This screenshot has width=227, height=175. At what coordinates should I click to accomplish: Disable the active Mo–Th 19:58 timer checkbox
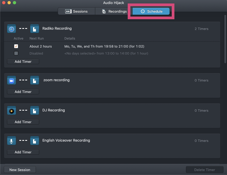(x=16, y=46)
